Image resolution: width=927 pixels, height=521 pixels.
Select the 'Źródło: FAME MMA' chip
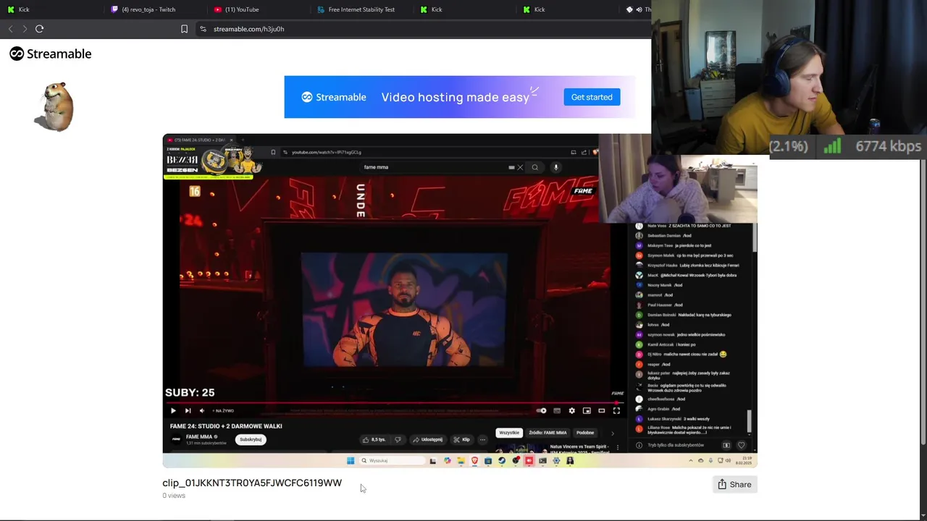point(548,433)
